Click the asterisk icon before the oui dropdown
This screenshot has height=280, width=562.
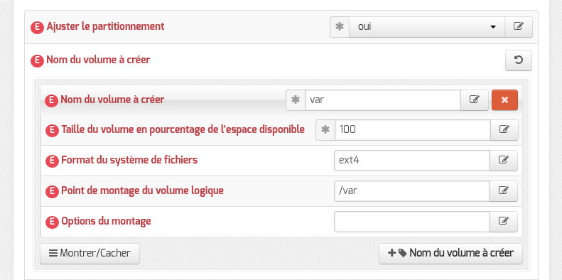pos(340,27)
